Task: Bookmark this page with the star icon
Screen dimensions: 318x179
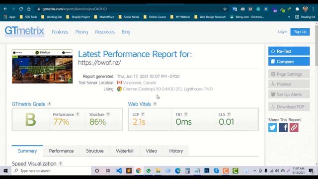Action: click(225, 9)
